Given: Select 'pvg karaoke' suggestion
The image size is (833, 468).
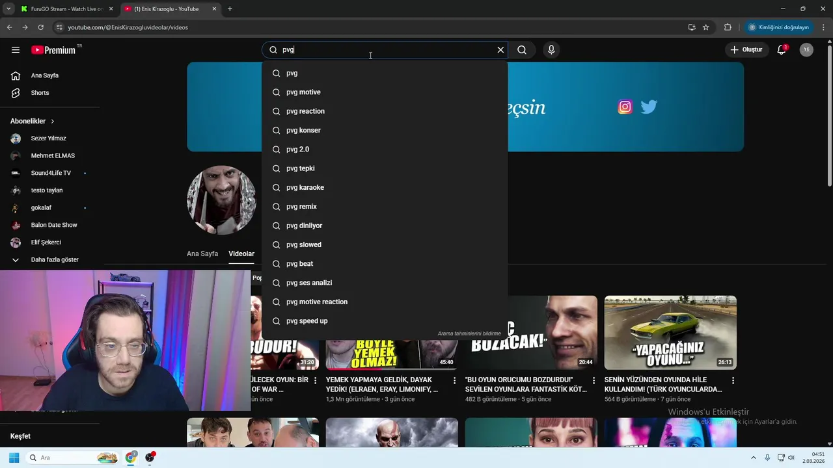Looking at the screenshot, I should point(385,188).
